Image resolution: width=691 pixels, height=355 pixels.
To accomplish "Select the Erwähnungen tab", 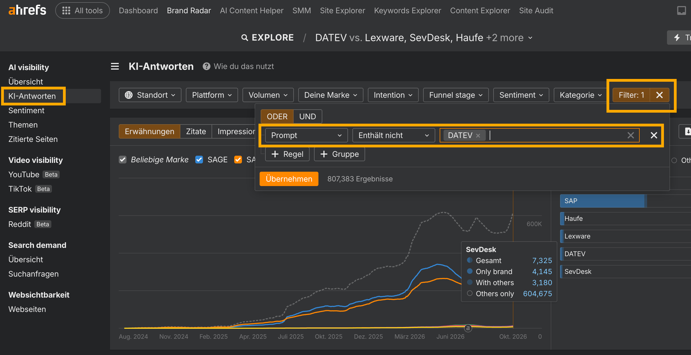I will coord(149,131).
